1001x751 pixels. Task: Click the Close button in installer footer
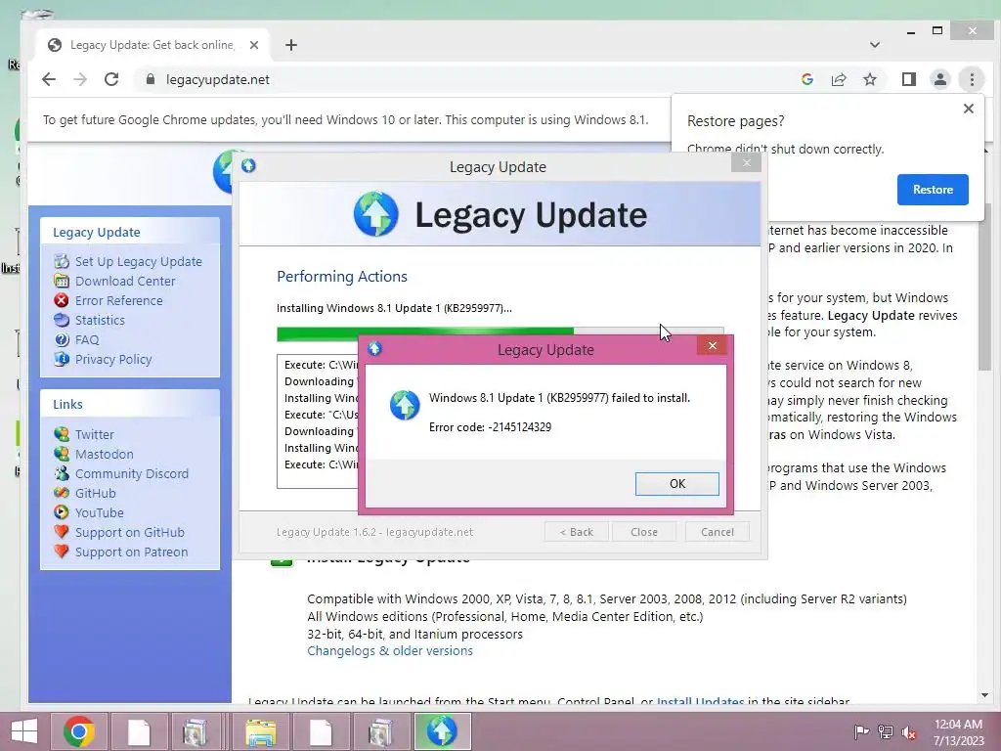coord(643,532)
